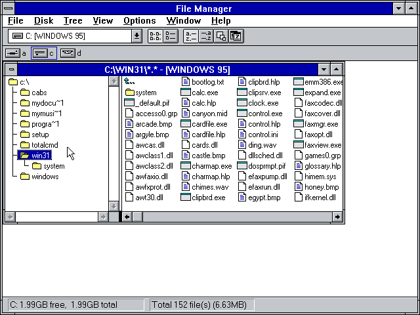The height and width of the screenshot is (315, 420).
Task: Click tree pane scroll up arrow
Action: 114,81
